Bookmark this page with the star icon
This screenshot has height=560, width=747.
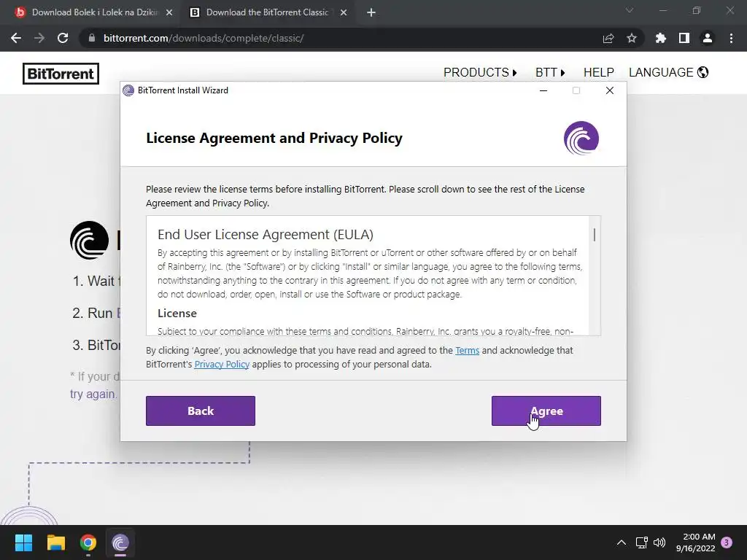pyautogui.click(x=632, y=38)
